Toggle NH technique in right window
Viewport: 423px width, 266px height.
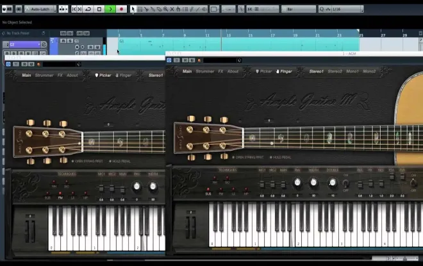(x=215, y=180)
